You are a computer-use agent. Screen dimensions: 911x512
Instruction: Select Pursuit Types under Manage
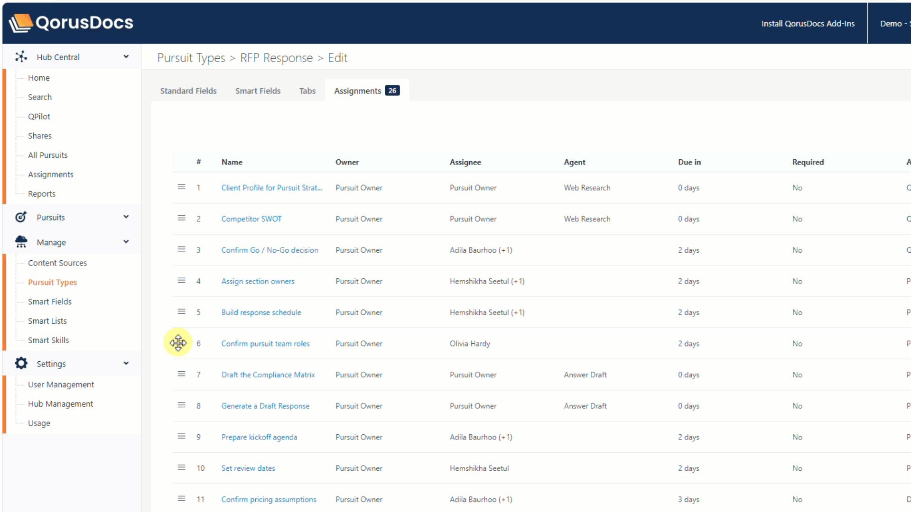pos(52,283)
